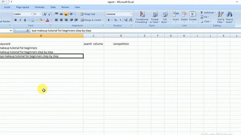Open the General number format dropdown

click(131, 14)
